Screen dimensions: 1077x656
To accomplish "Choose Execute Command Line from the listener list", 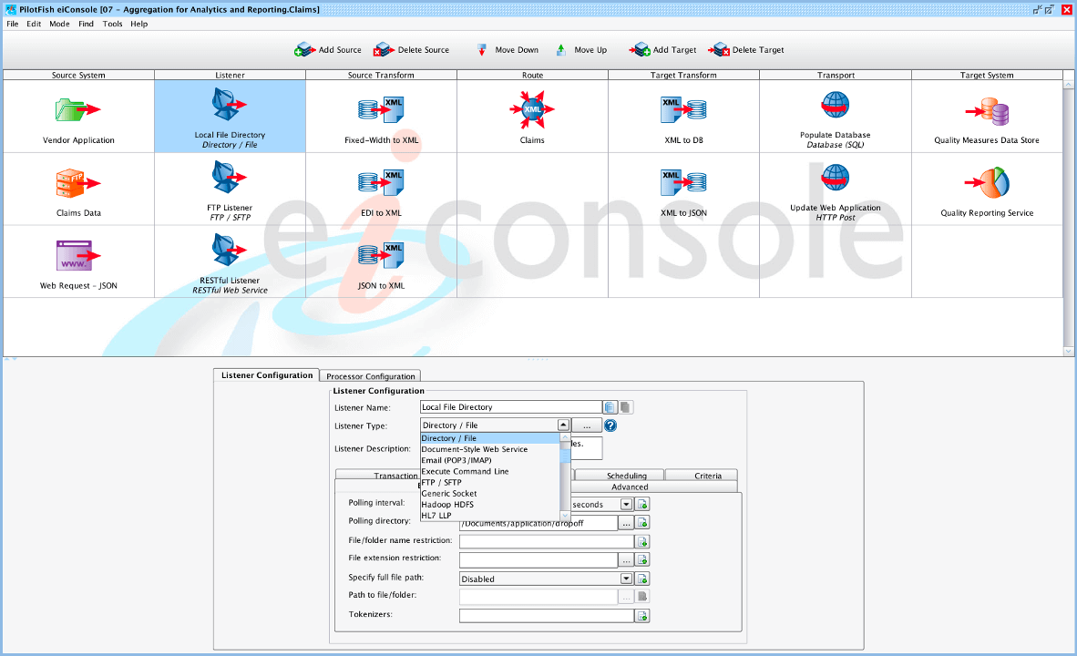I will (490, 471).
